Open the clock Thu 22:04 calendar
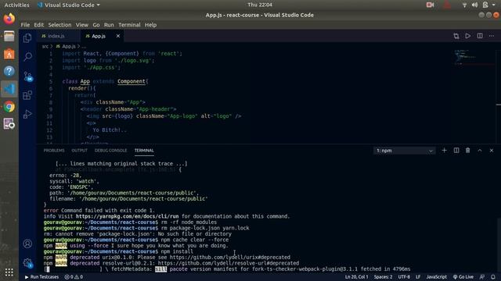501x281 pixels. click(x=260, y=5)
